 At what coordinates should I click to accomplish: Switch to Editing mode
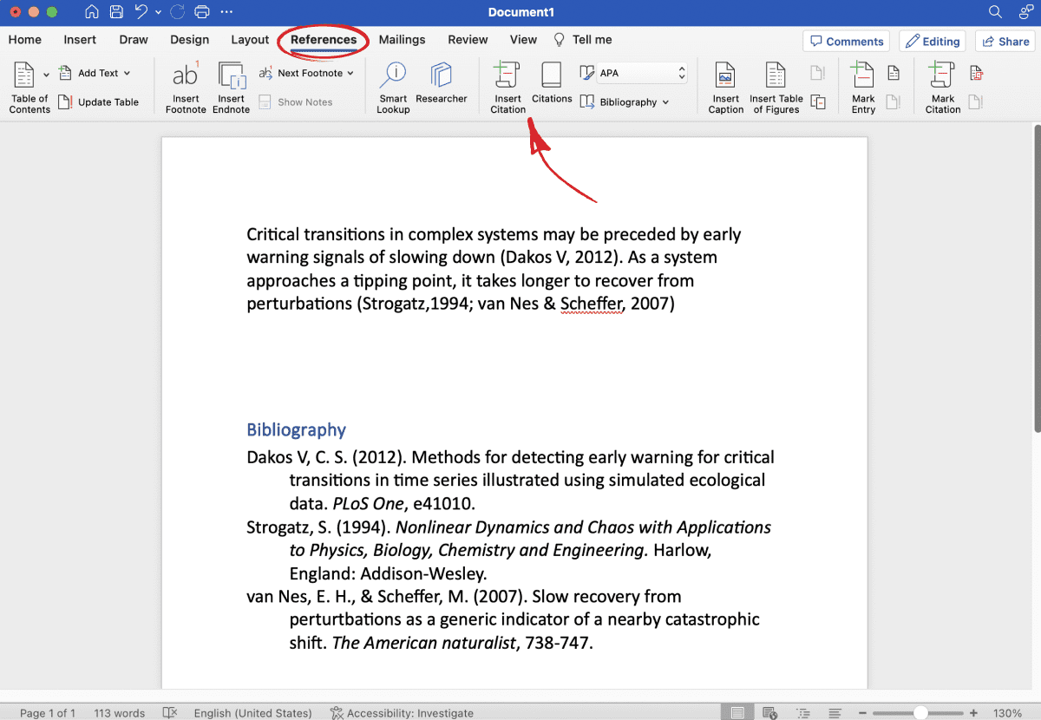(x=932, y=41)
